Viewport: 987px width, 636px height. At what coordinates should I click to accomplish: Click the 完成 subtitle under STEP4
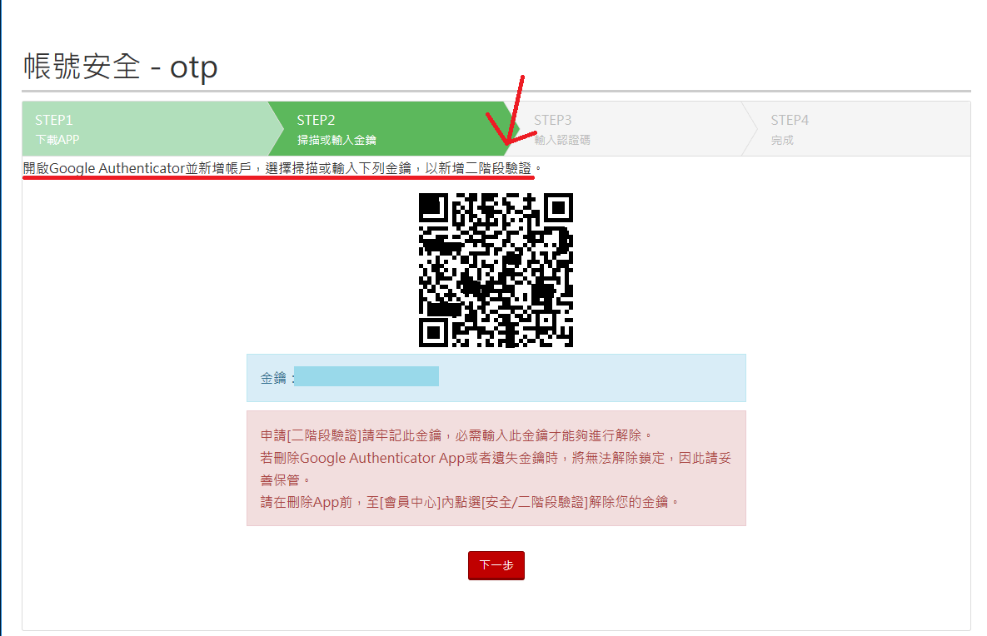pos(782,141)
